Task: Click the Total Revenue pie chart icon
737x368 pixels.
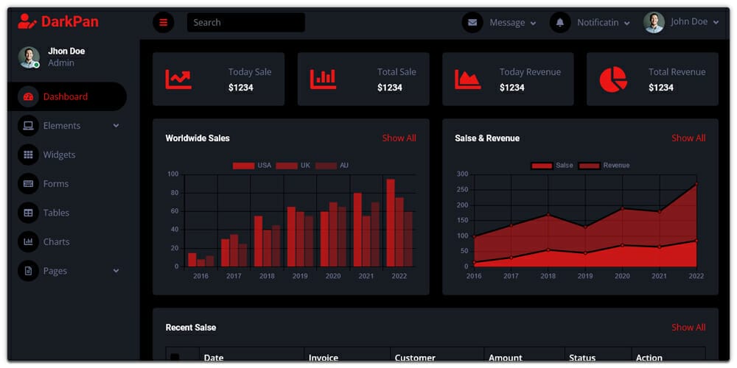Action: coord(612,79)
